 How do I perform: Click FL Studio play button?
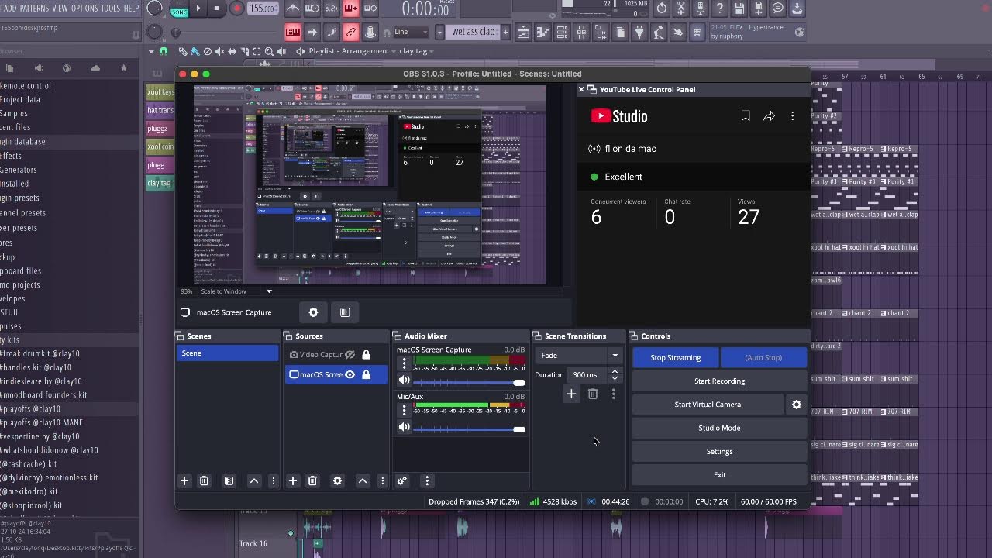tap(198, 9)
